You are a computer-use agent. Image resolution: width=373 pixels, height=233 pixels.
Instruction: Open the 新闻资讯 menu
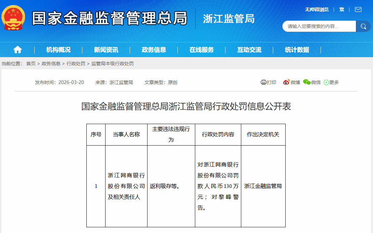[x=106, y=50]
